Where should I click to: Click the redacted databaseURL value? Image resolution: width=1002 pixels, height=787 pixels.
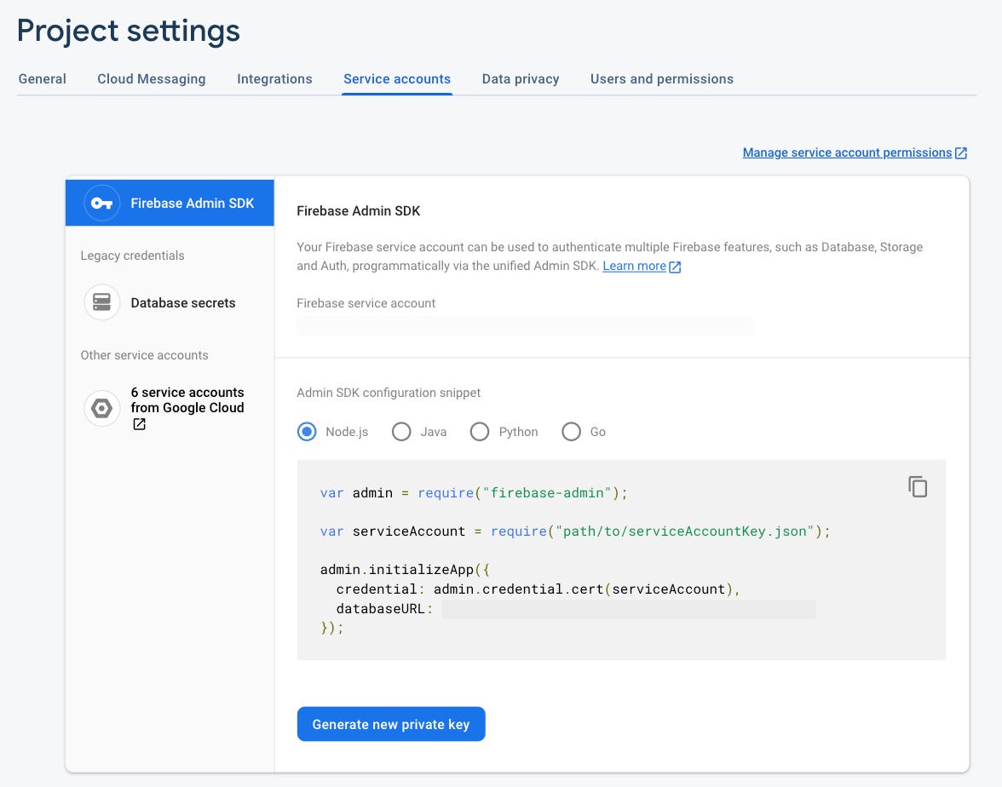pos(628,610)
